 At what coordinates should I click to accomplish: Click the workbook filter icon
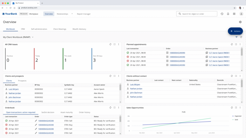[236, 37]
